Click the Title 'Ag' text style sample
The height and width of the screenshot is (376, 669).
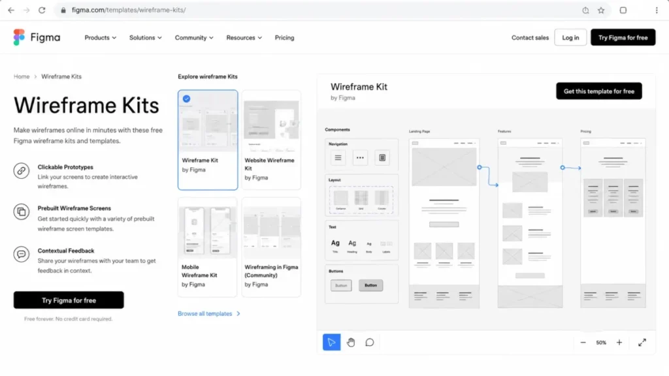point(335,243)
